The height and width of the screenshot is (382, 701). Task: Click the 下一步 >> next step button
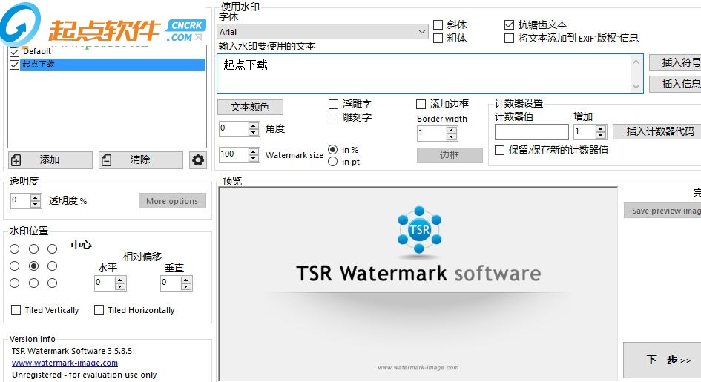[662, 360]
